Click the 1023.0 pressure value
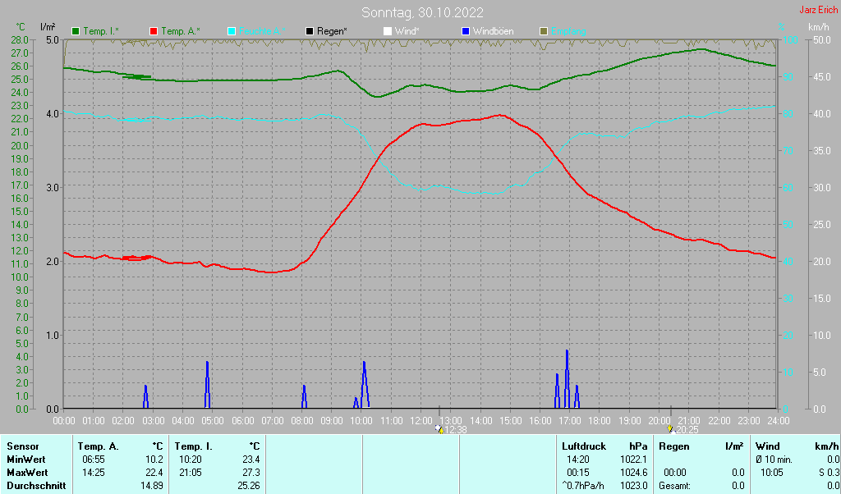Screen dimensions: 841x494 pos(633,486)
